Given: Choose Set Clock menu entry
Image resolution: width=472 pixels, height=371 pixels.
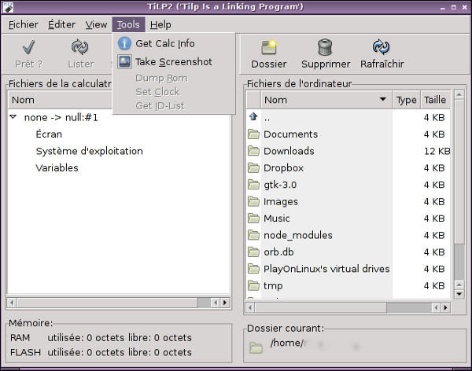Looking at the screenshot, I should click(174, 92).
